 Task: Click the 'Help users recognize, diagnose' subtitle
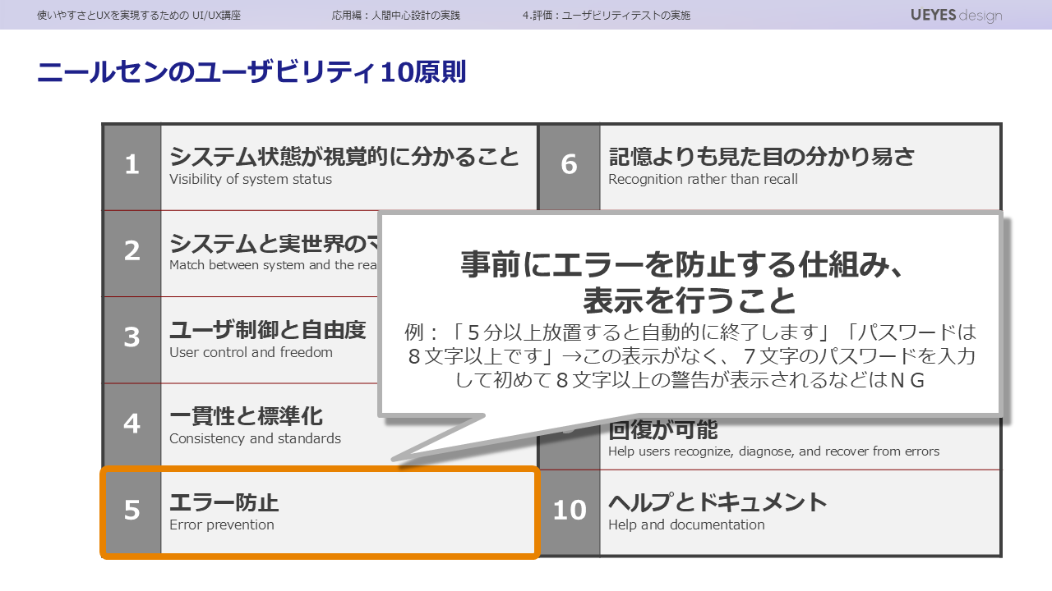click(x=773, y=451)
